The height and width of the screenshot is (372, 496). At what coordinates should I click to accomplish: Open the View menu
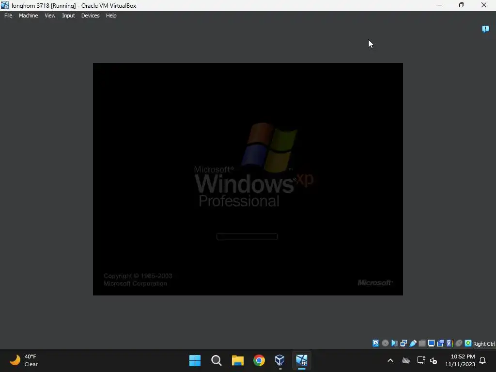[x=50, y=15]
